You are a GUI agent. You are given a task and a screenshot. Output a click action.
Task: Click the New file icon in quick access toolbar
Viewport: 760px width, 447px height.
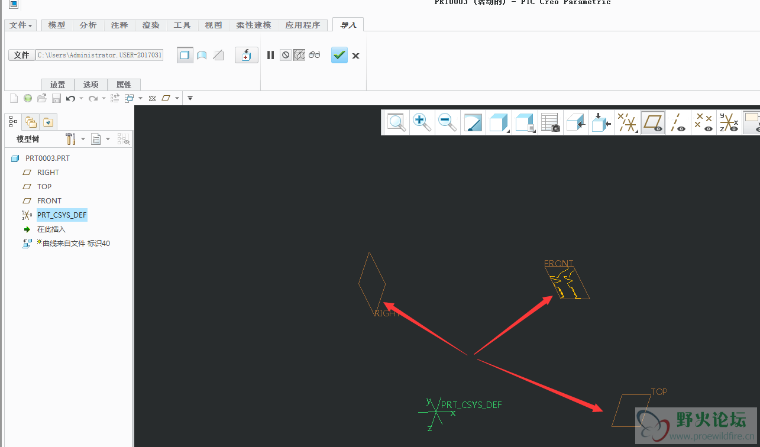tap(14, 98)
